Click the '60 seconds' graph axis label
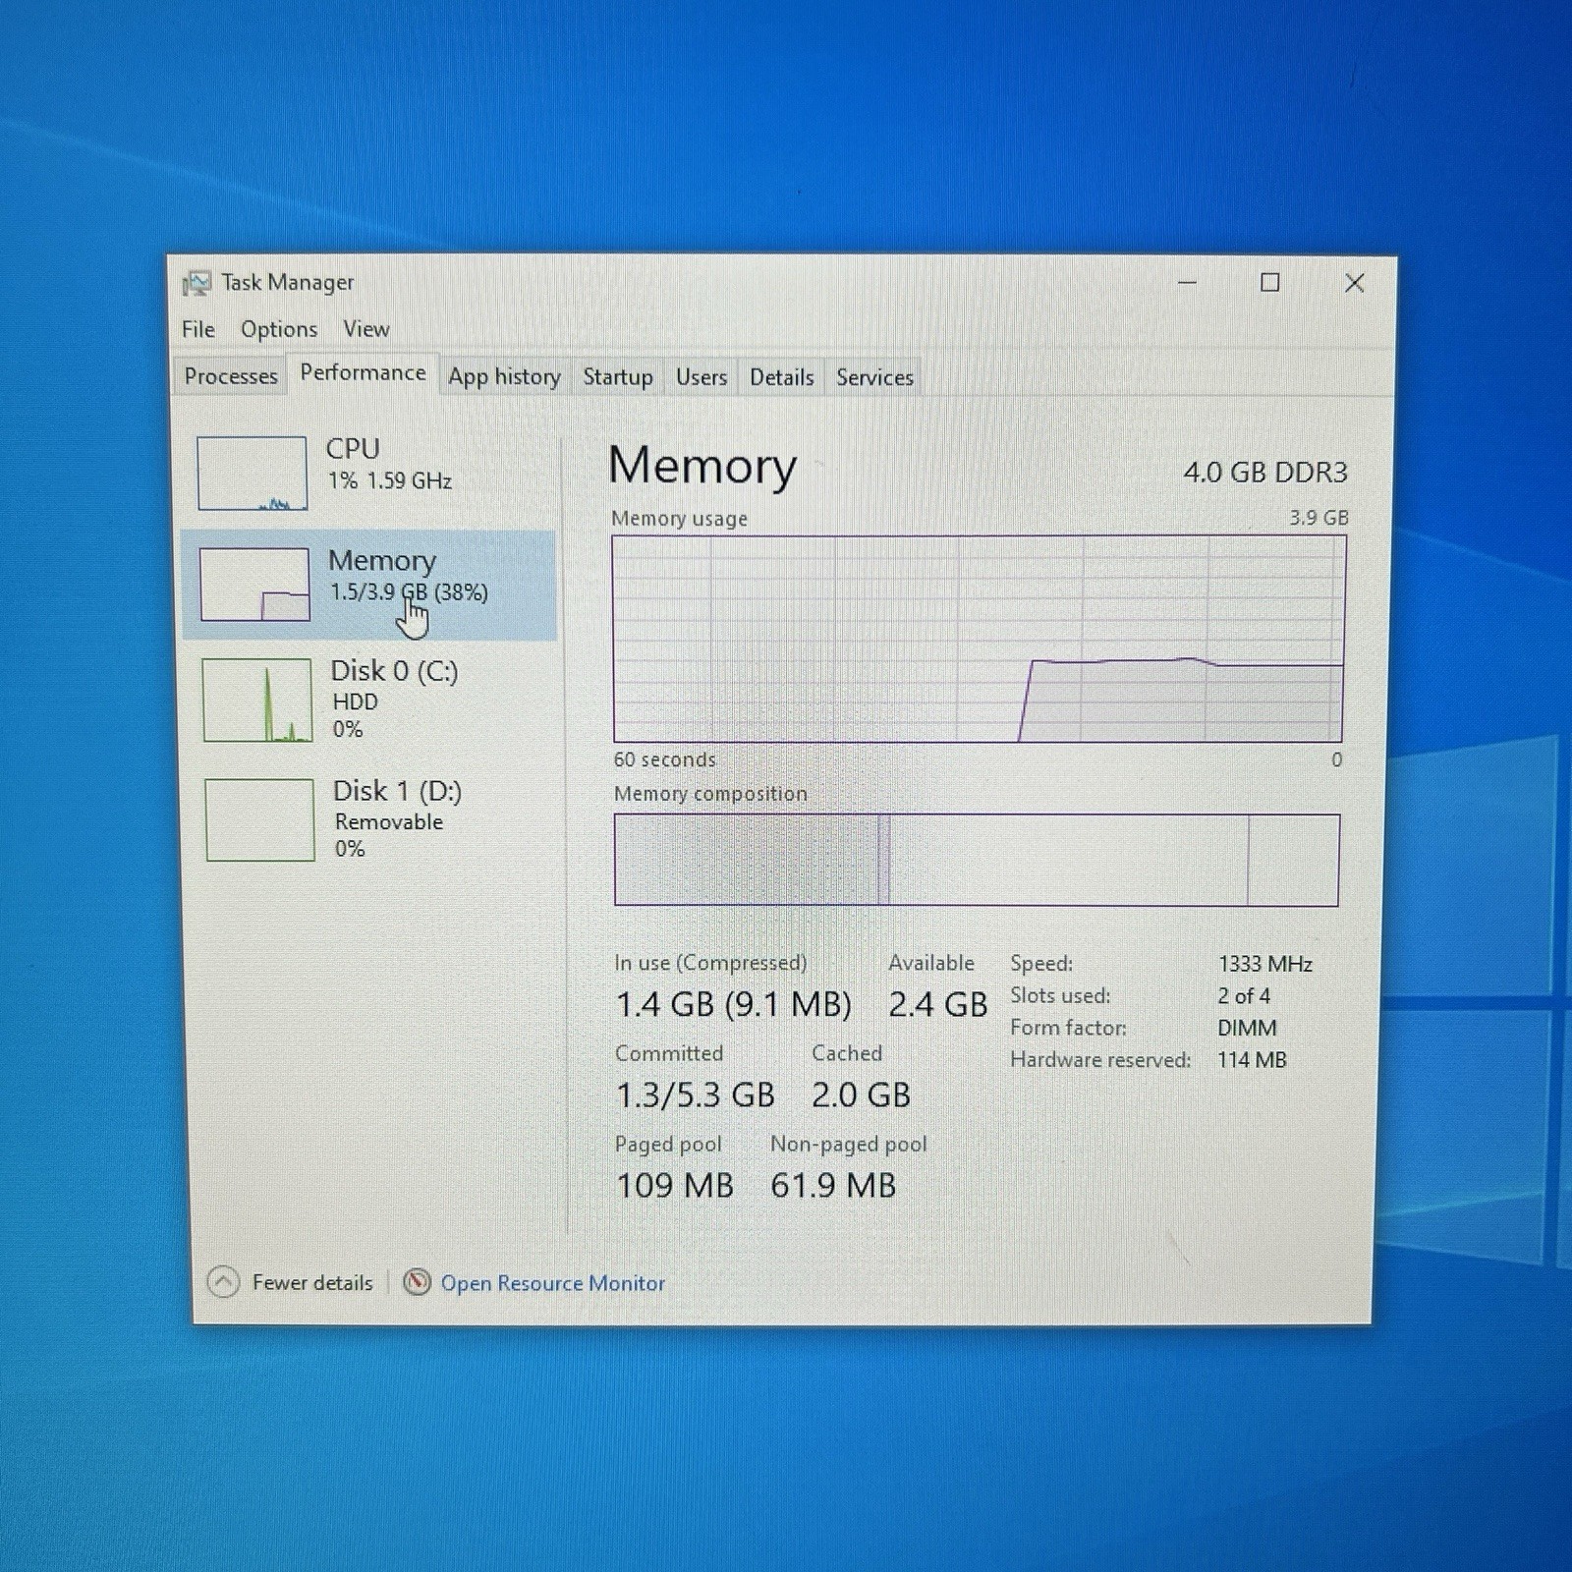The image size is (1572, 1572). click(x=665, y=759)
